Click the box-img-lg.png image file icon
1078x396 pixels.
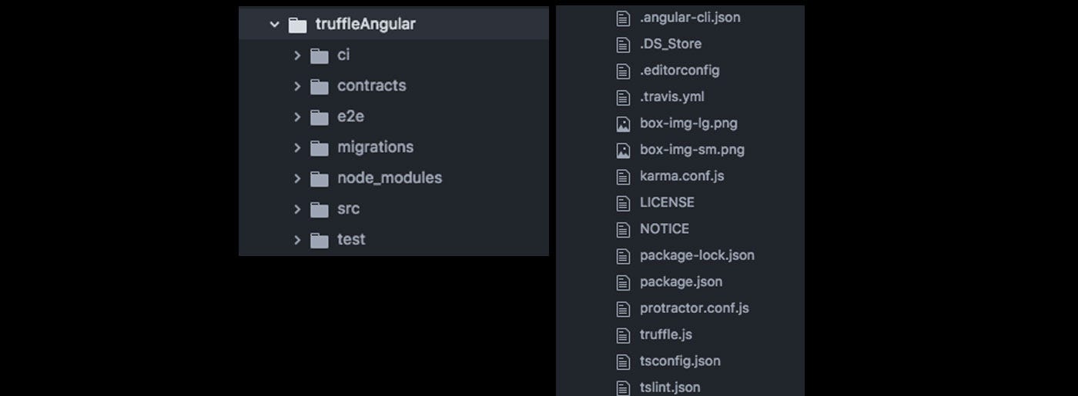624,124
